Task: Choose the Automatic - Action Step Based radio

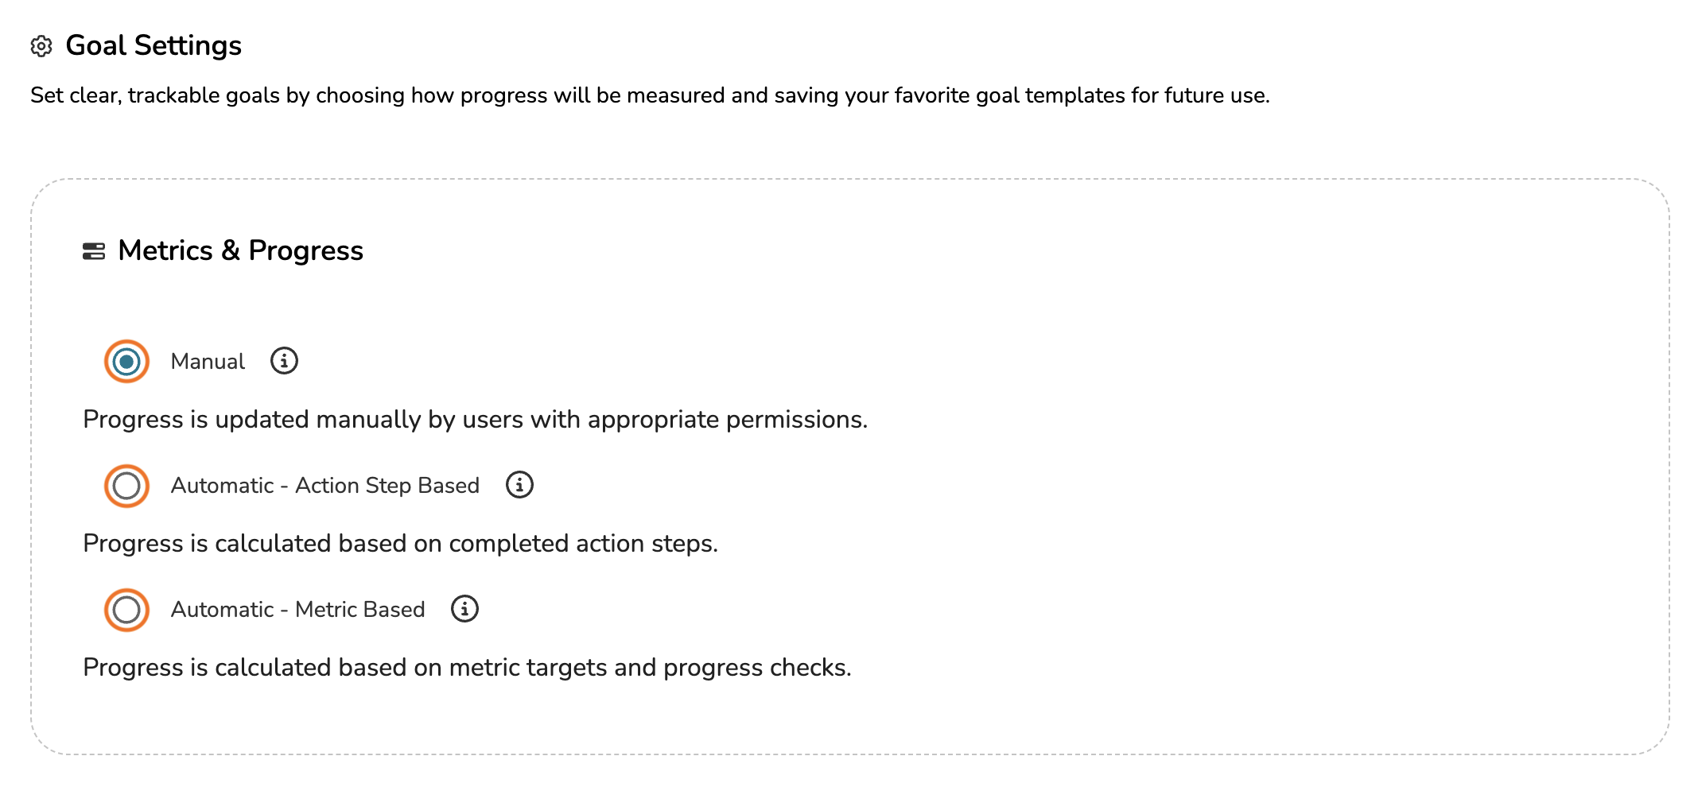Action: pyautogui.click(x=126, y=486)
